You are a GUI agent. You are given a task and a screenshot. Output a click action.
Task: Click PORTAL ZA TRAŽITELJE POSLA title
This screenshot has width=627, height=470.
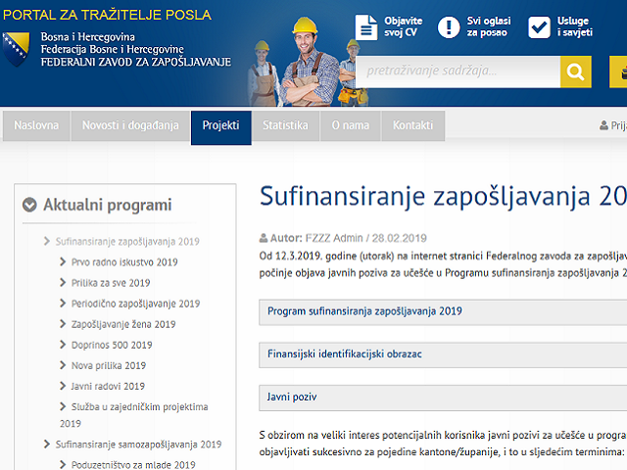click(107, 15)
